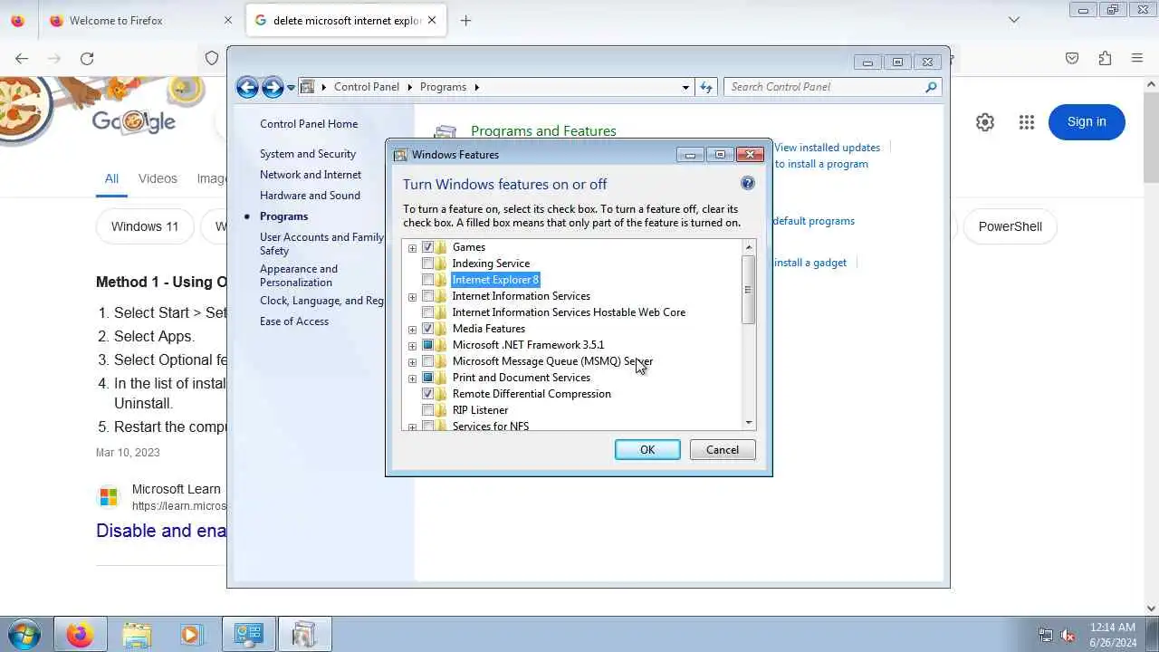Viewport: 1159px width, 652px height.
Task: Click the Firefox View pinned icon
Action: [x=17, y=20]
